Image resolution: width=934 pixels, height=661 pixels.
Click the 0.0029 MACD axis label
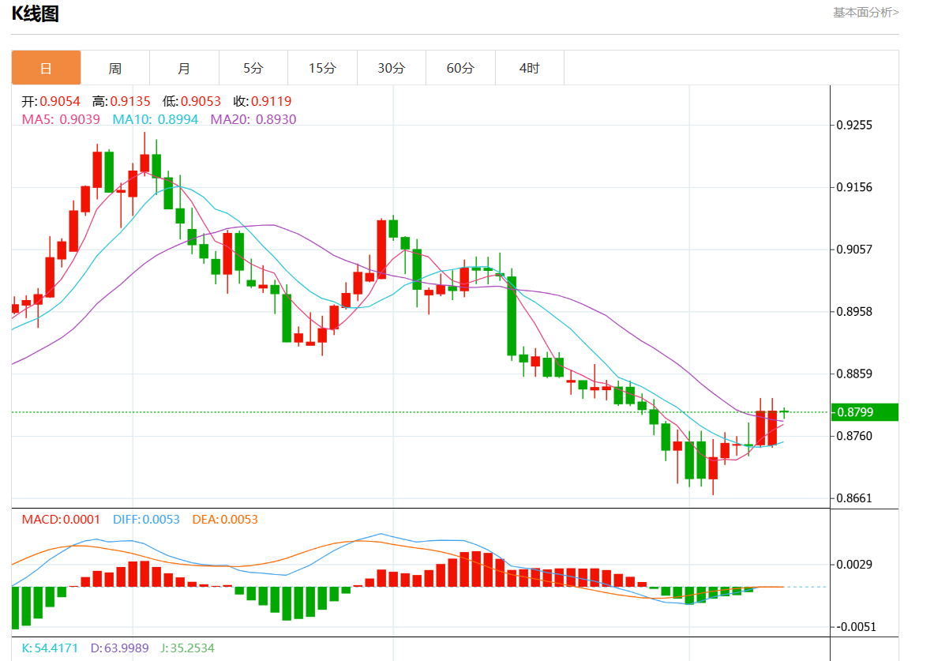854,565
